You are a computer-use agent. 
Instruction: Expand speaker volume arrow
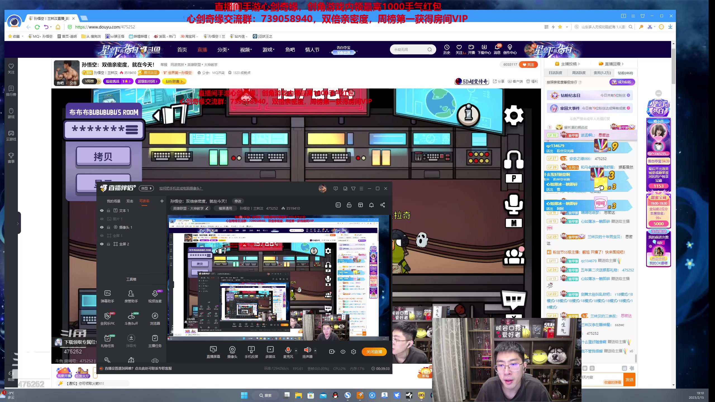click(315, 351)
